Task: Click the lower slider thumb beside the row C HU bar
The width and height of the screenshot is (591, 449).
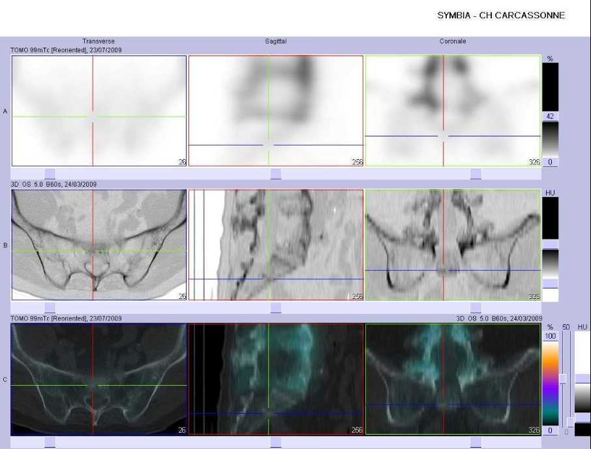Action: tap(570, 422)
